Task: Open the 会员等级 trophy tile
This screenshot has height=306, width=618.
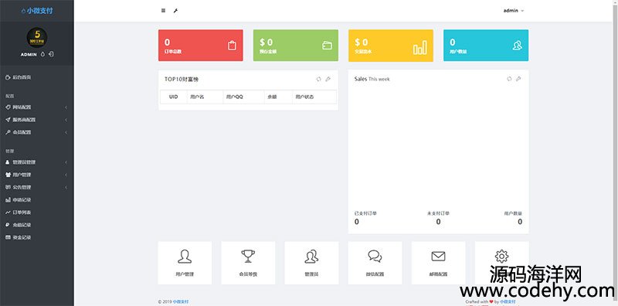Action: click(248, 263)
